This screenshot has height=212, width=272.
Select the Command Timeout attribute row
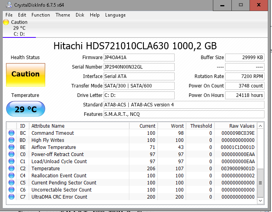pyautogui.click(x=132, y=133)
